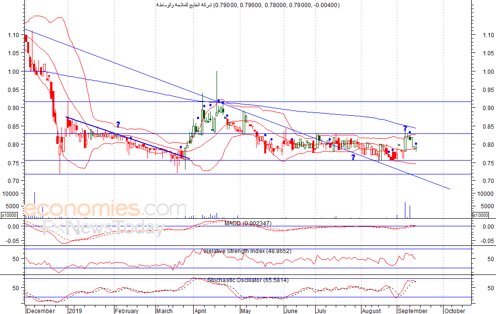Select the March label on the time axis
This screenshot has width=496, height=314.
click(165, 311)
